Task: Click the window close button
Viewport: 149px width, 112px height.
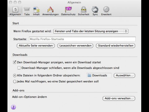Action: tap(11, 2)
